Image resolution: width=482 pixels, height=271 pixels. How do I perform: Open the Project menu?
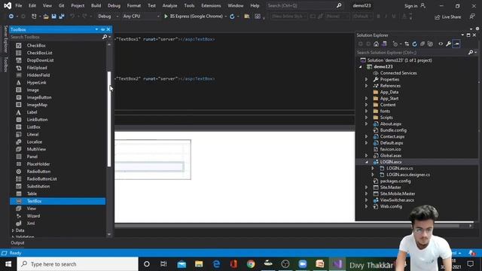pyautogui.click(x=78, y=5)
